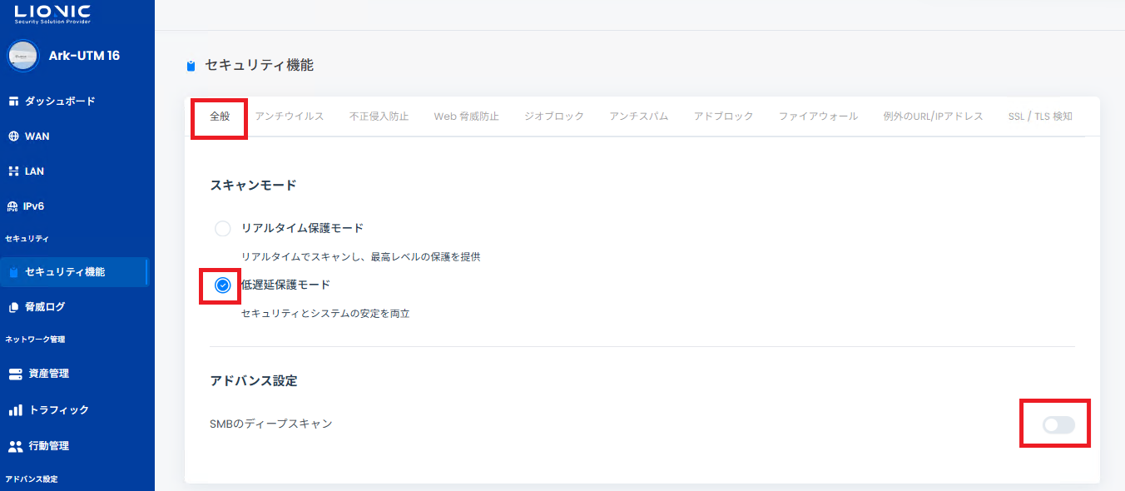Switch to the ジオブロック tab
Screen dimensions: 1125x491
coord(554,117)
